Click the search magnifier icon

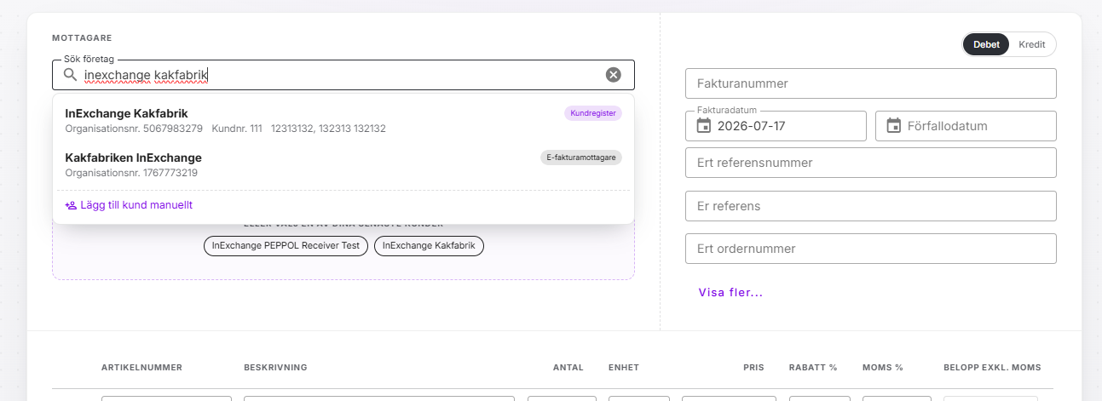pyautogui.click(x=71, y=75)
